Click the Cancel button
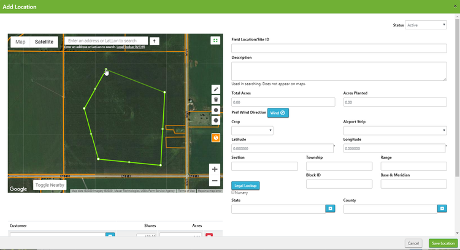 pos(413,243)
